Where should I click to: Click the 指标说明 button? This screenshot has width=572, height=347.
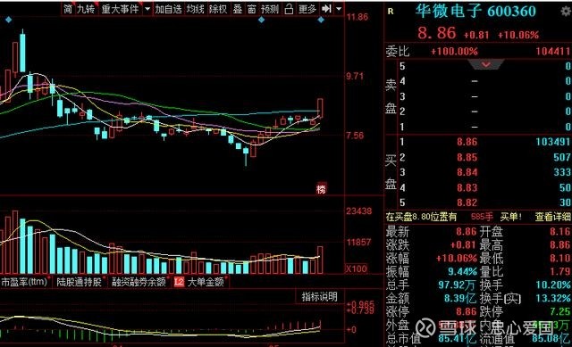click(319, 296)
